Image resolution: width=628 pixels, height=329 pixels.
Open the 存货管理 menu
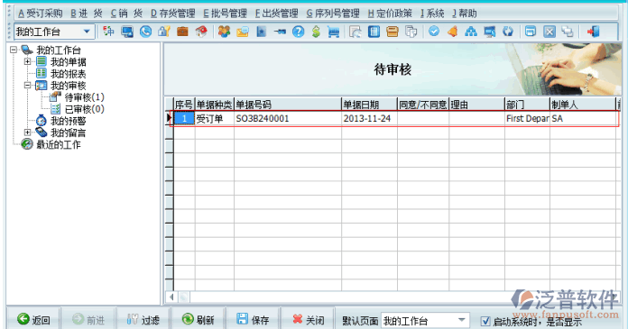click(172, 14)
